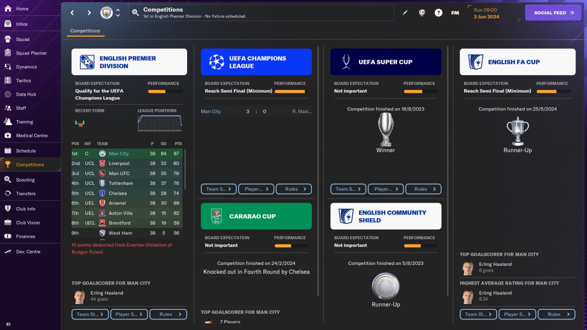Screen dimensions: 587x330
Task: Open the Tactics sidebar icon
Action: (x=8, y=81)
